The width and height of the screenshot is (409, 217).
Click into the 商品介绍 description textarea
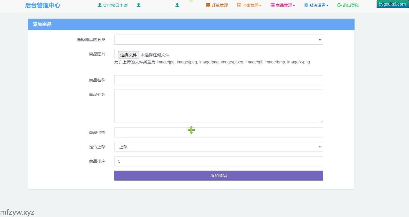point(218,106)
